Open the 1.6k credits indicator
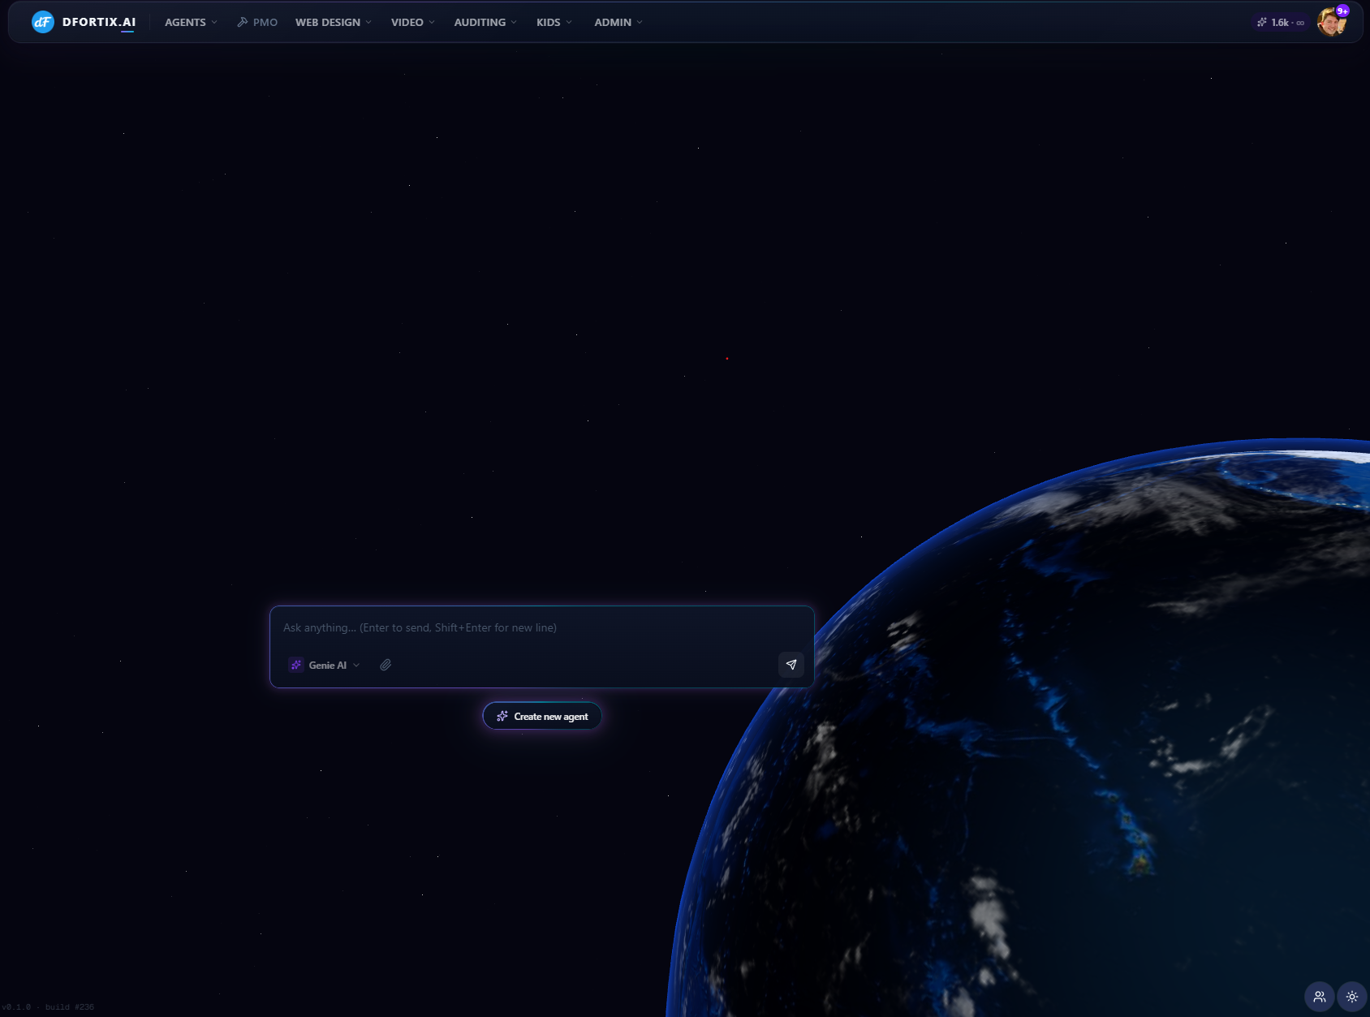The width and height of the screenshot is (1370, 1017). pos(1281,23)
